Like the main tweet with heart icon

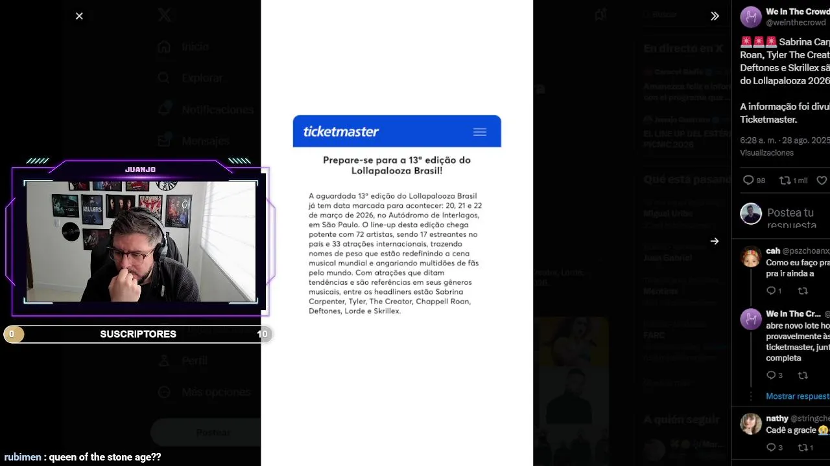tap(822, 181)
